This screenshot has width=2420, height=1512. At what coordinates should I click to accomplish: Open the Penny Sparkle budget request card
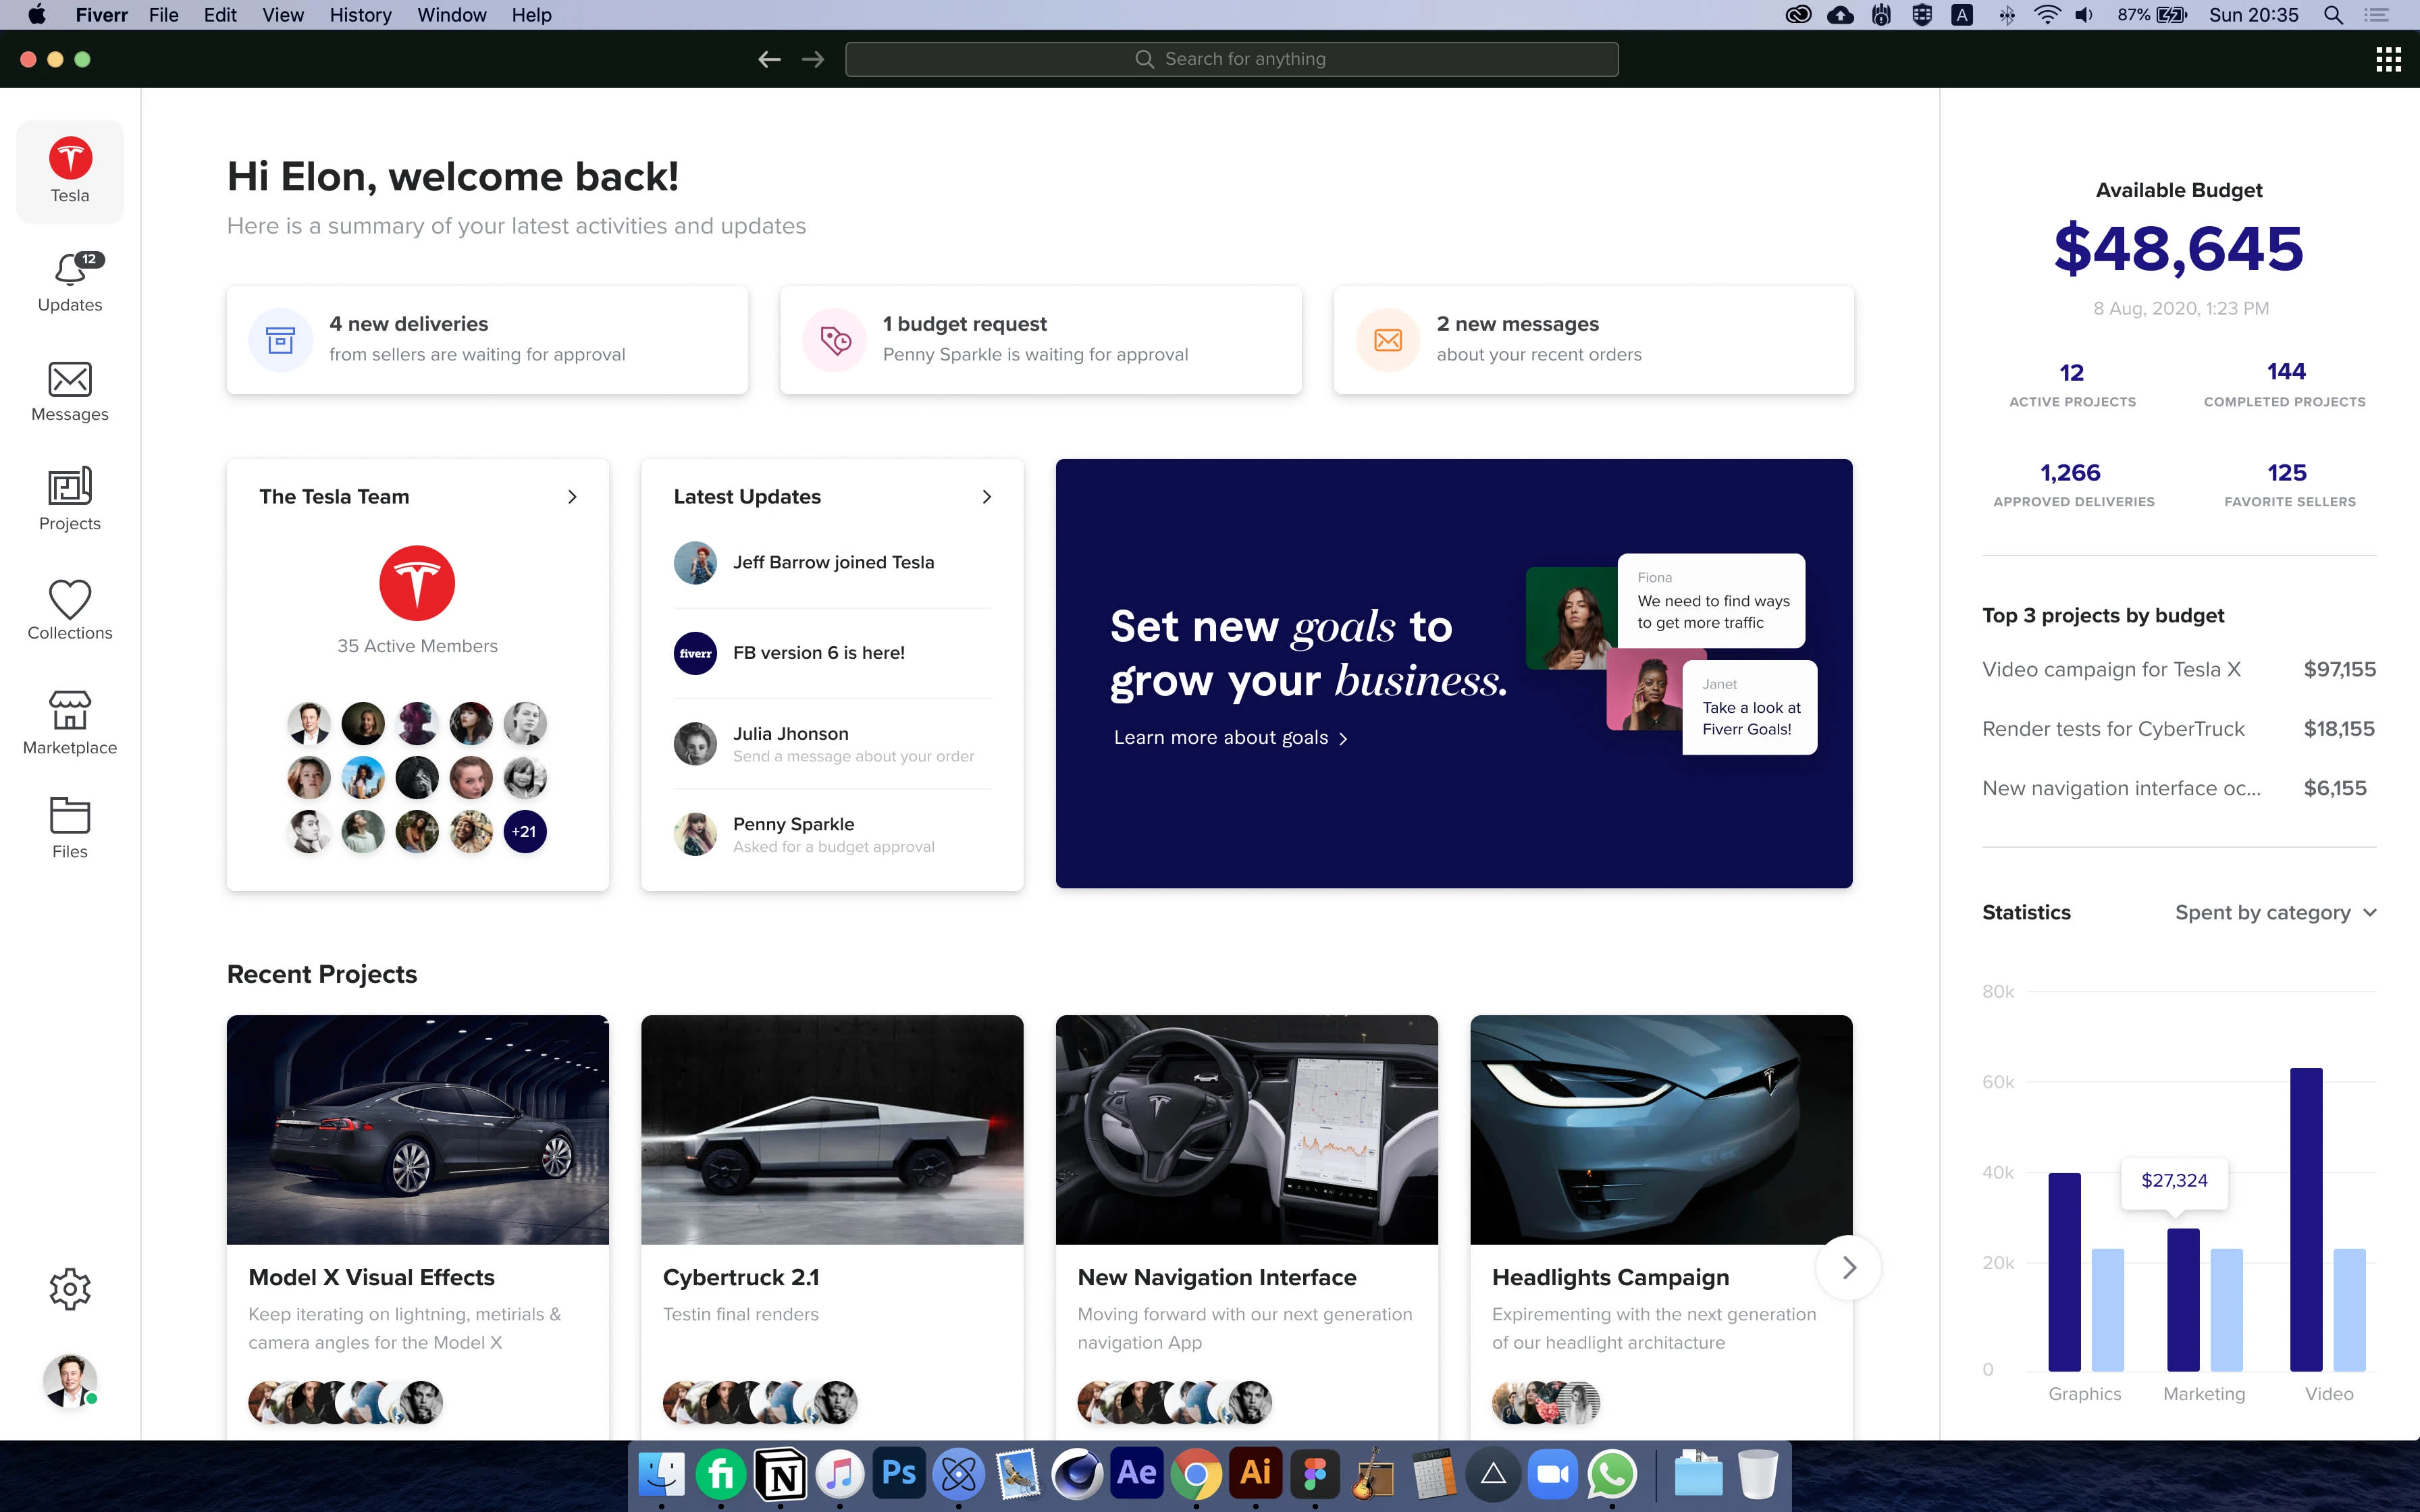pos(1040,339)
